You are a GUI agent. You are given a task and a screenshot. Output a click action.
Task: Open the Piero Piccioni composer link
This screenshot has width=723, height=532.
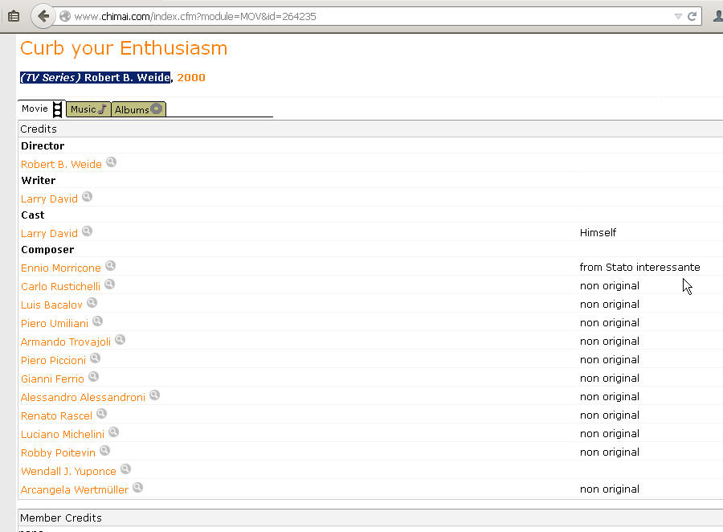click(54, 360)
